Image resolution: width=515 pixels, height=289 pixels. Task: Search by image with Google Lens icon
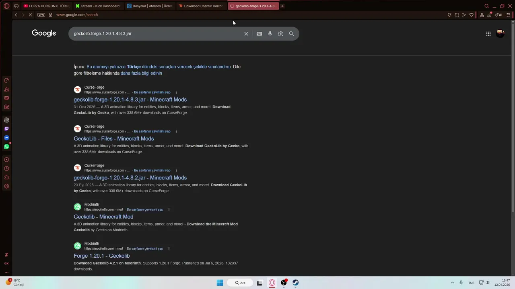click(x=281, y=34)
